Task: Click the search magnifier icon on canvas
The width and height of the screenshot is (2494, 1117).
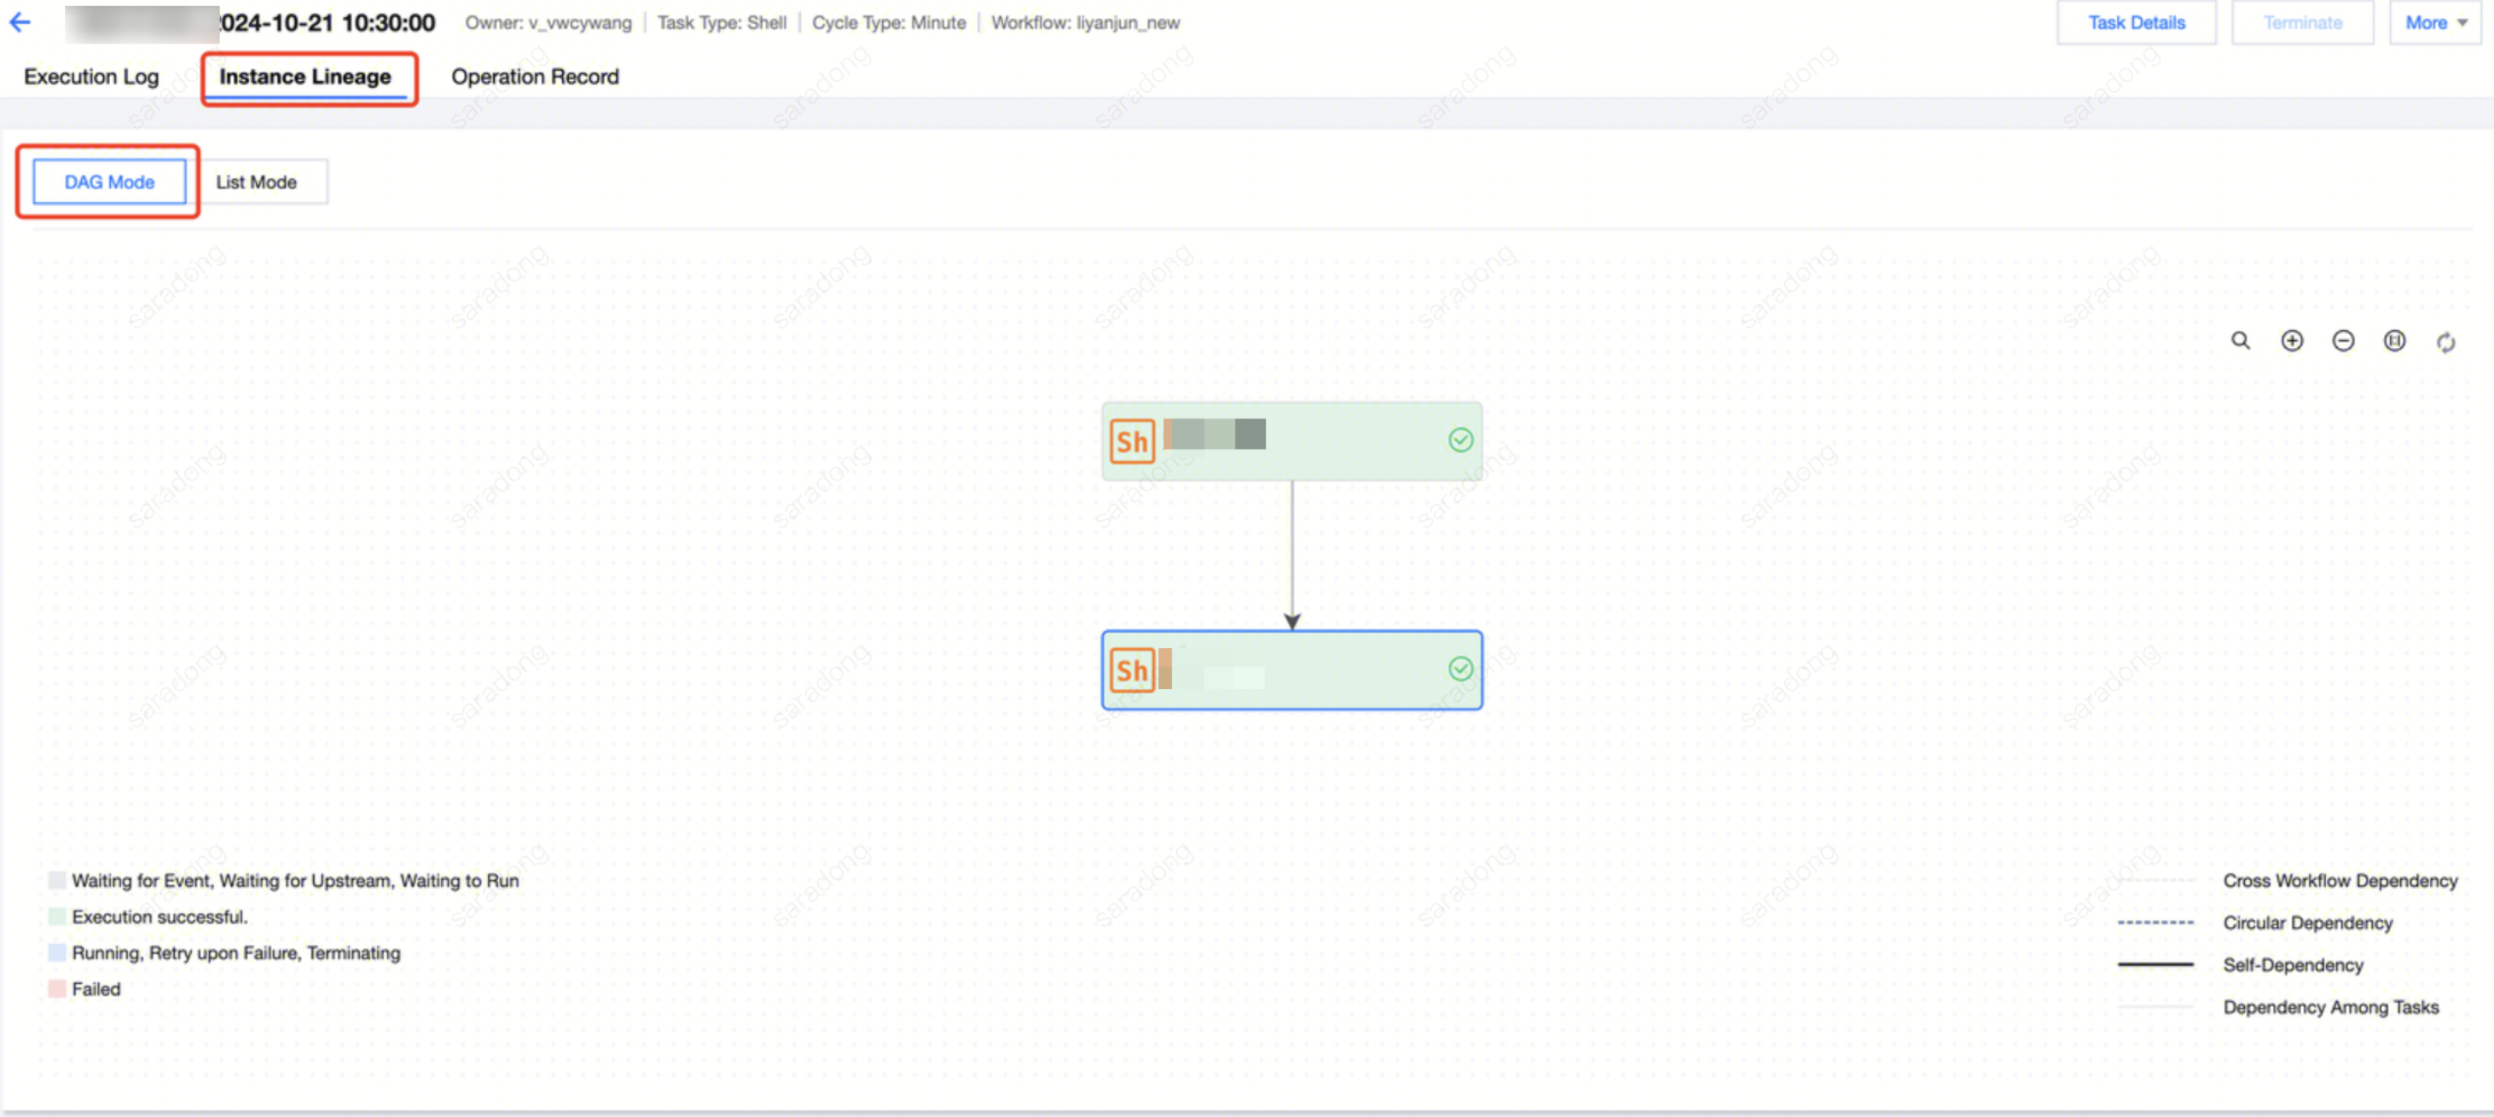Action: tap(2241, 341)
